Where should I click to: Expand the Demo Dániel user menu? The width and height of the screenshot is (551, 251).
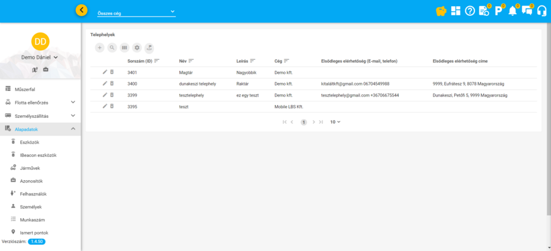pos(40,57)
